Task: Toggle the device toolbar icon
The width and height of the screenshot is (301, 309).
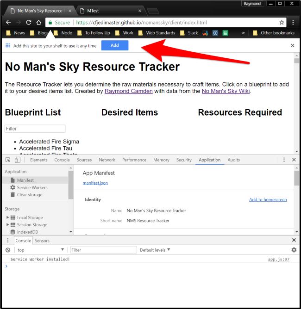Action: 18,160
